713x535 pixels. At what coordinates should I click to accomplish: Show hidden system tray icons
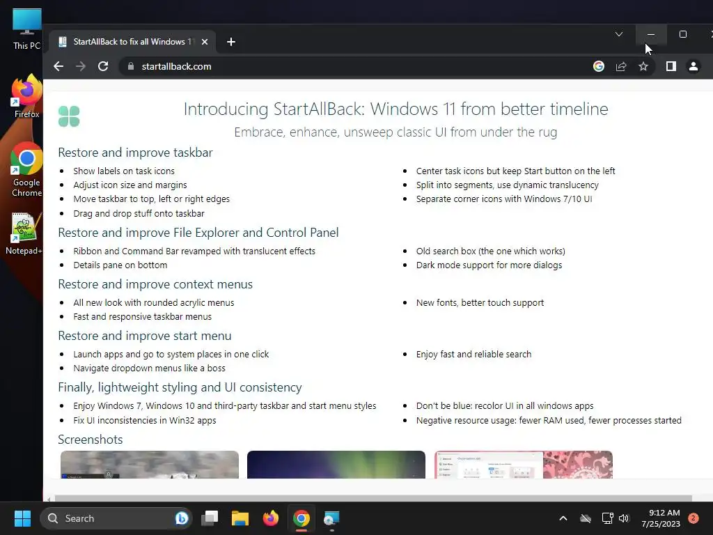click(x=563, y=518)
